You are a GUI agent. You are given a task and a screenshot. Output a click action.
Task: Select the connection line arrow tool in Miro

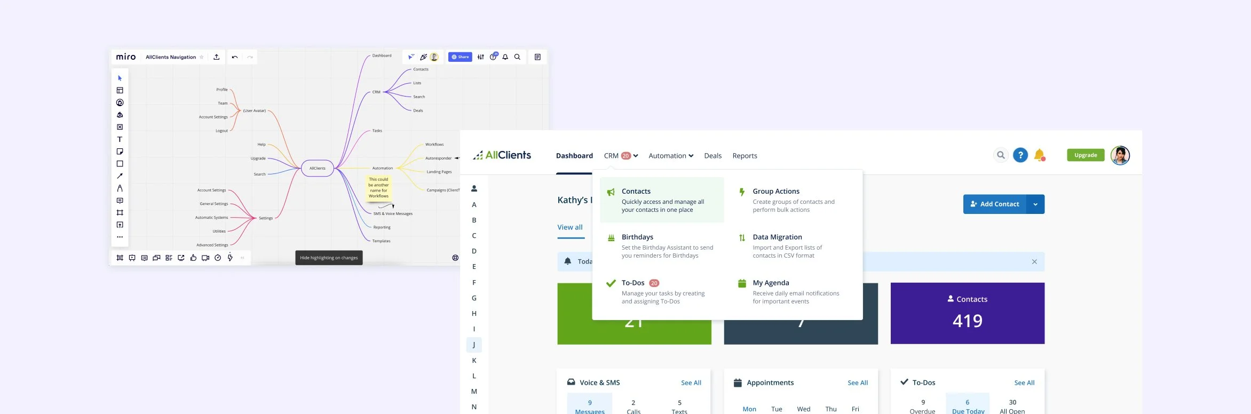tap(120, 176)
